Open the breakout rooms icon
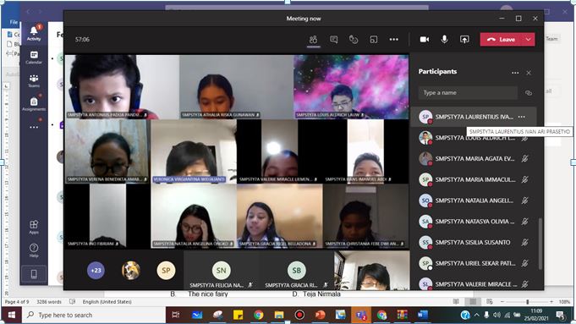The height and width of the screenshot is (324, 576). click(x=374, y=39)
